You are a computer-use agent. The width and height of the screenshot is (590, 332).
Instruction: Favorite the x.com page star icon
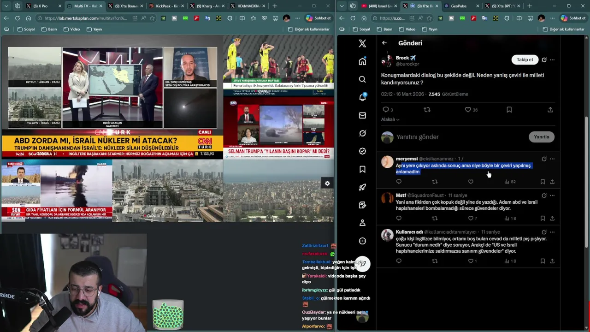[x=429, y=18]
